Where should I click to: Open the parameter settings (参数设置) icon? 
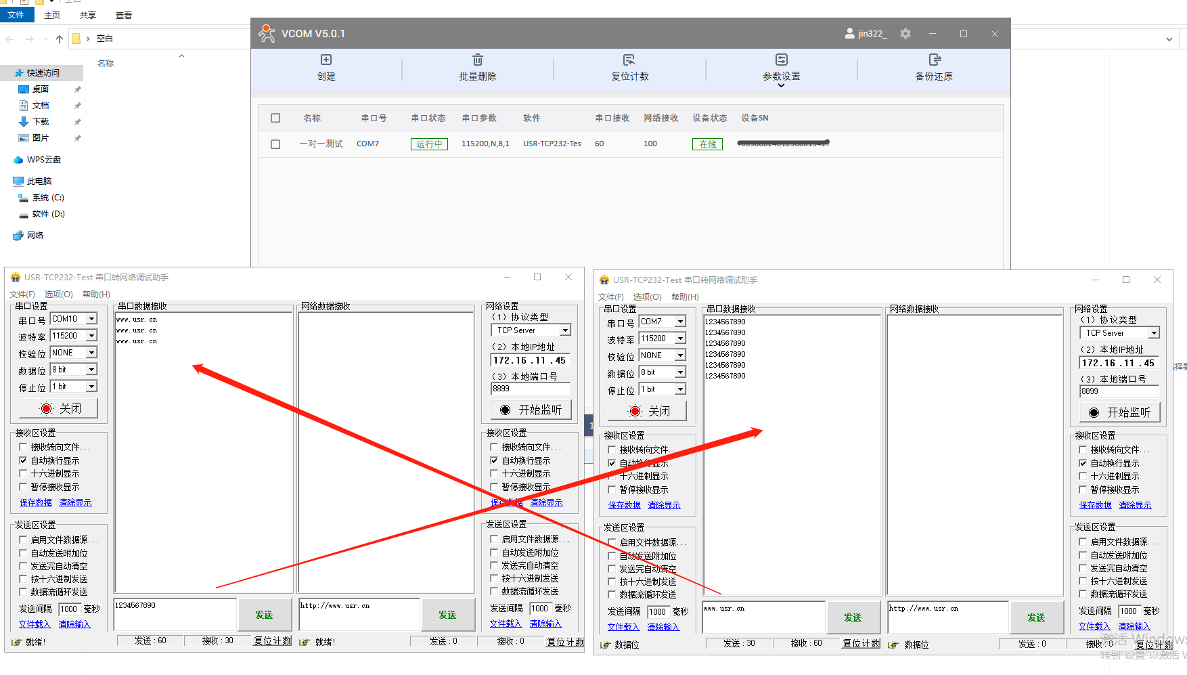781,60
